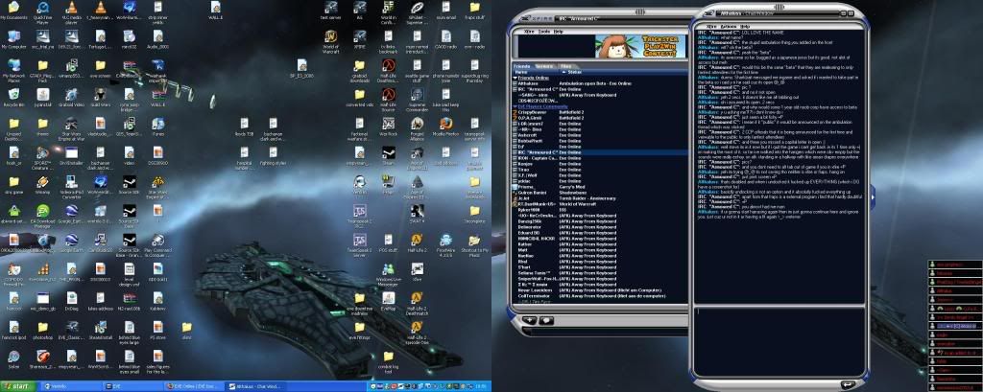983x392 pixels.
Task: Launch the XFIRE desktop shortcut
Action: (359, 39)
